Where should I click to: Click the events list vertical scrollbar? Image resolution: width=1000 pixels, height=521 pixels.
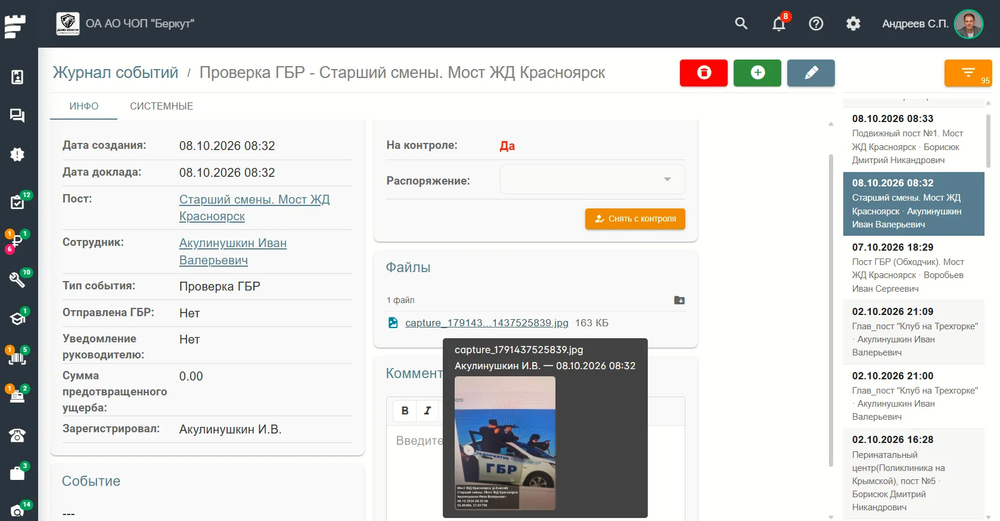[x=989, y=141]
